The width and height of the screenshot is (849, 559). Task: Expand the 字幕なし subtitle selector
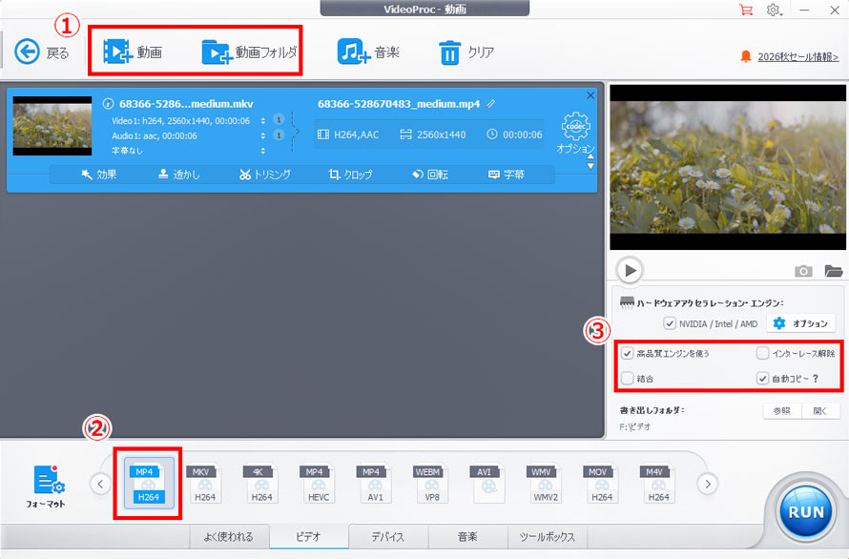[x=263, y=151]
